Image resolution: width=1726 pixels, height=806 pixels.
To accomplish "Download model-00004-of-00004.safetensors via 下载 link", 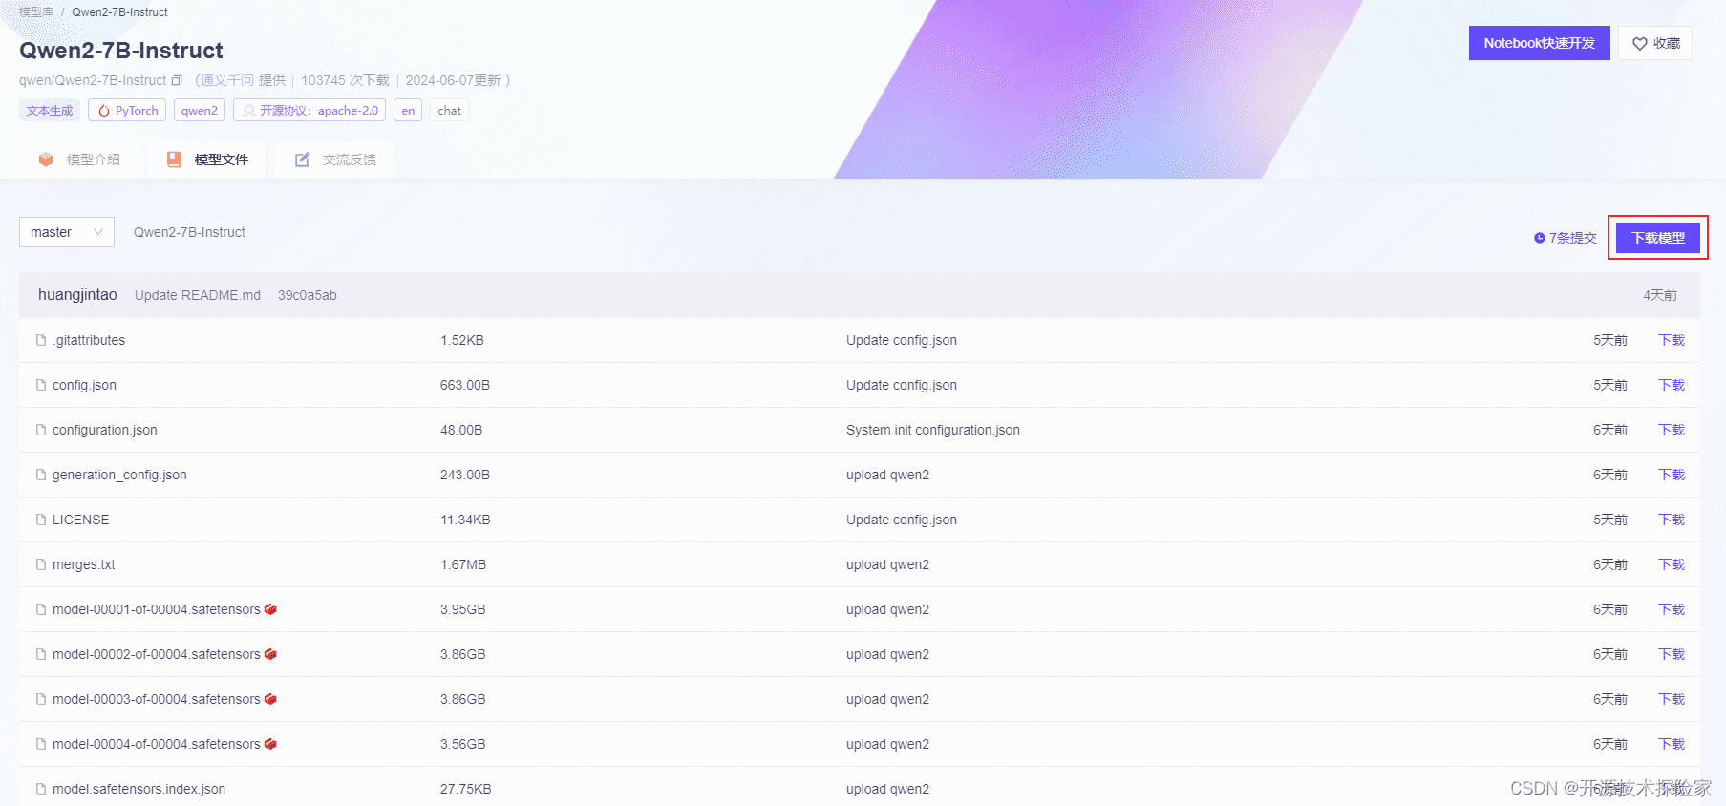I will tap(1672, 744).
